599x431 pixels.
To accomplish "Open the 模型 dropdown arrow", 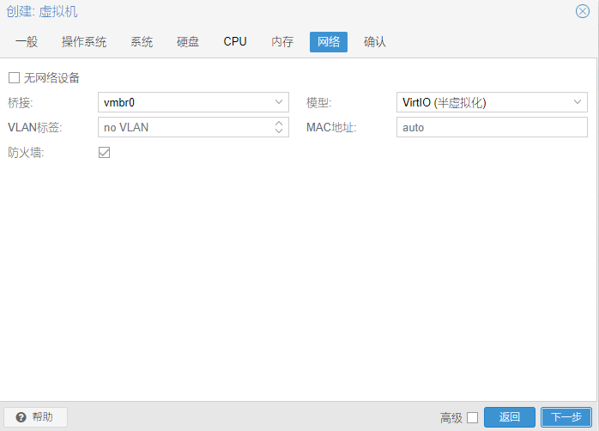I will (578, 102).
